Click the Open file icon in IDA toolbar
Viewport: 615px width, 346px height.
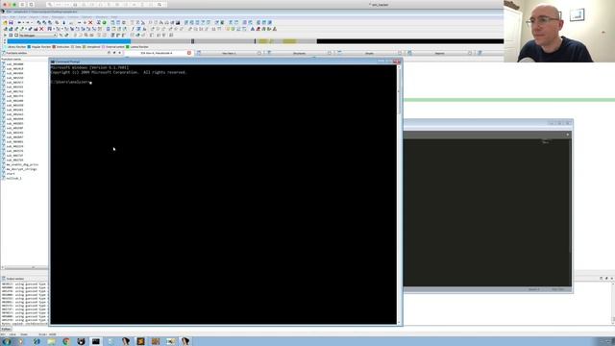pos(5,23)
